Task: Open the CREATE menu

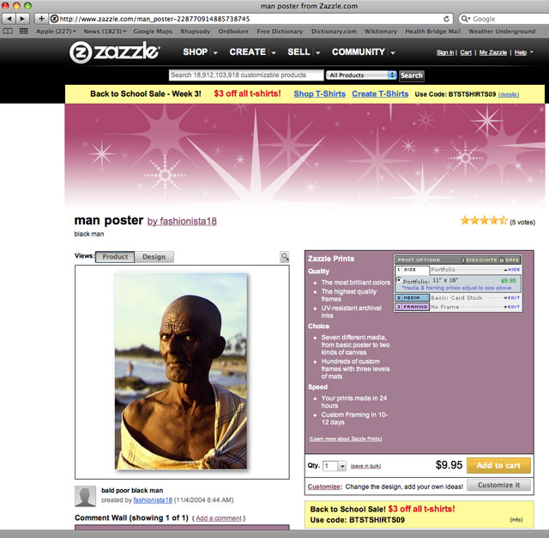Action: click(x=248, y=52)
